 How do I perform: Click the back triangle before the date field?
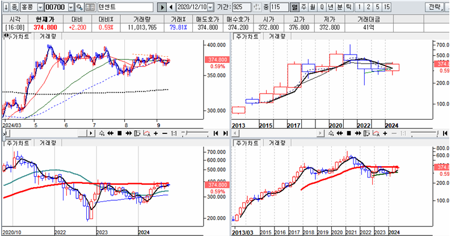[x=171, y=7]
